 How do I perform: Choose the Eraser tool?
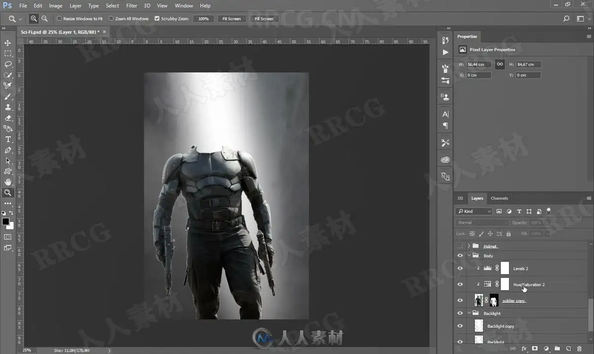pyautogui.click(x=8, y=118)
